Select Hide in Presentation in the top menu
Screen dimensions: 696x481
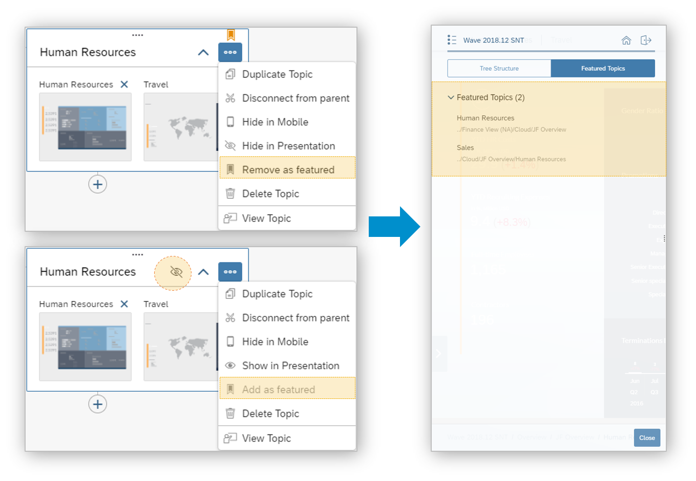288,146
